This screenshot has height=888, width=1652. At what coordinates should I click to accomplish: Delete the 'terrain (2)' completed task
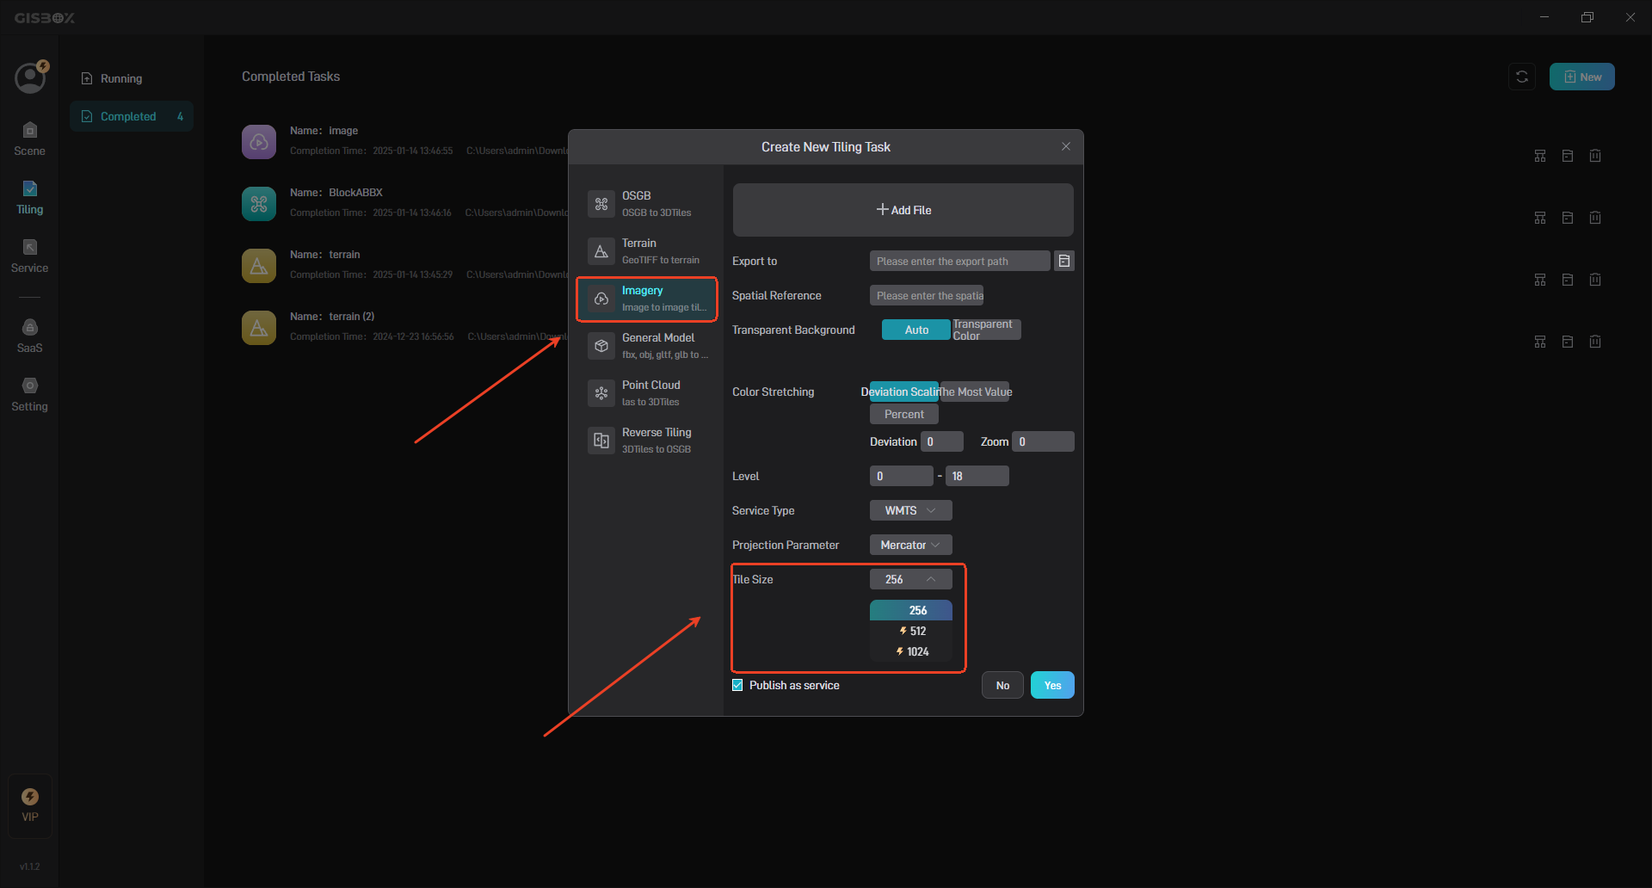coord(1595,342)
